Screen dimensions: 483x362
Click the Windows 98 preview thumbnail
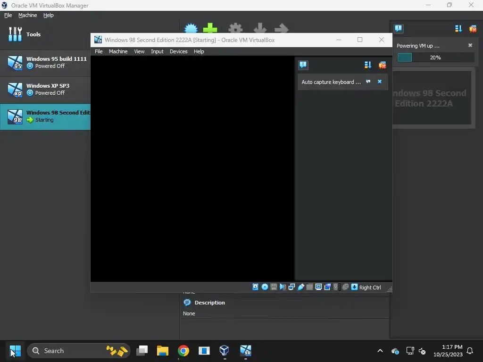(432, 98)
